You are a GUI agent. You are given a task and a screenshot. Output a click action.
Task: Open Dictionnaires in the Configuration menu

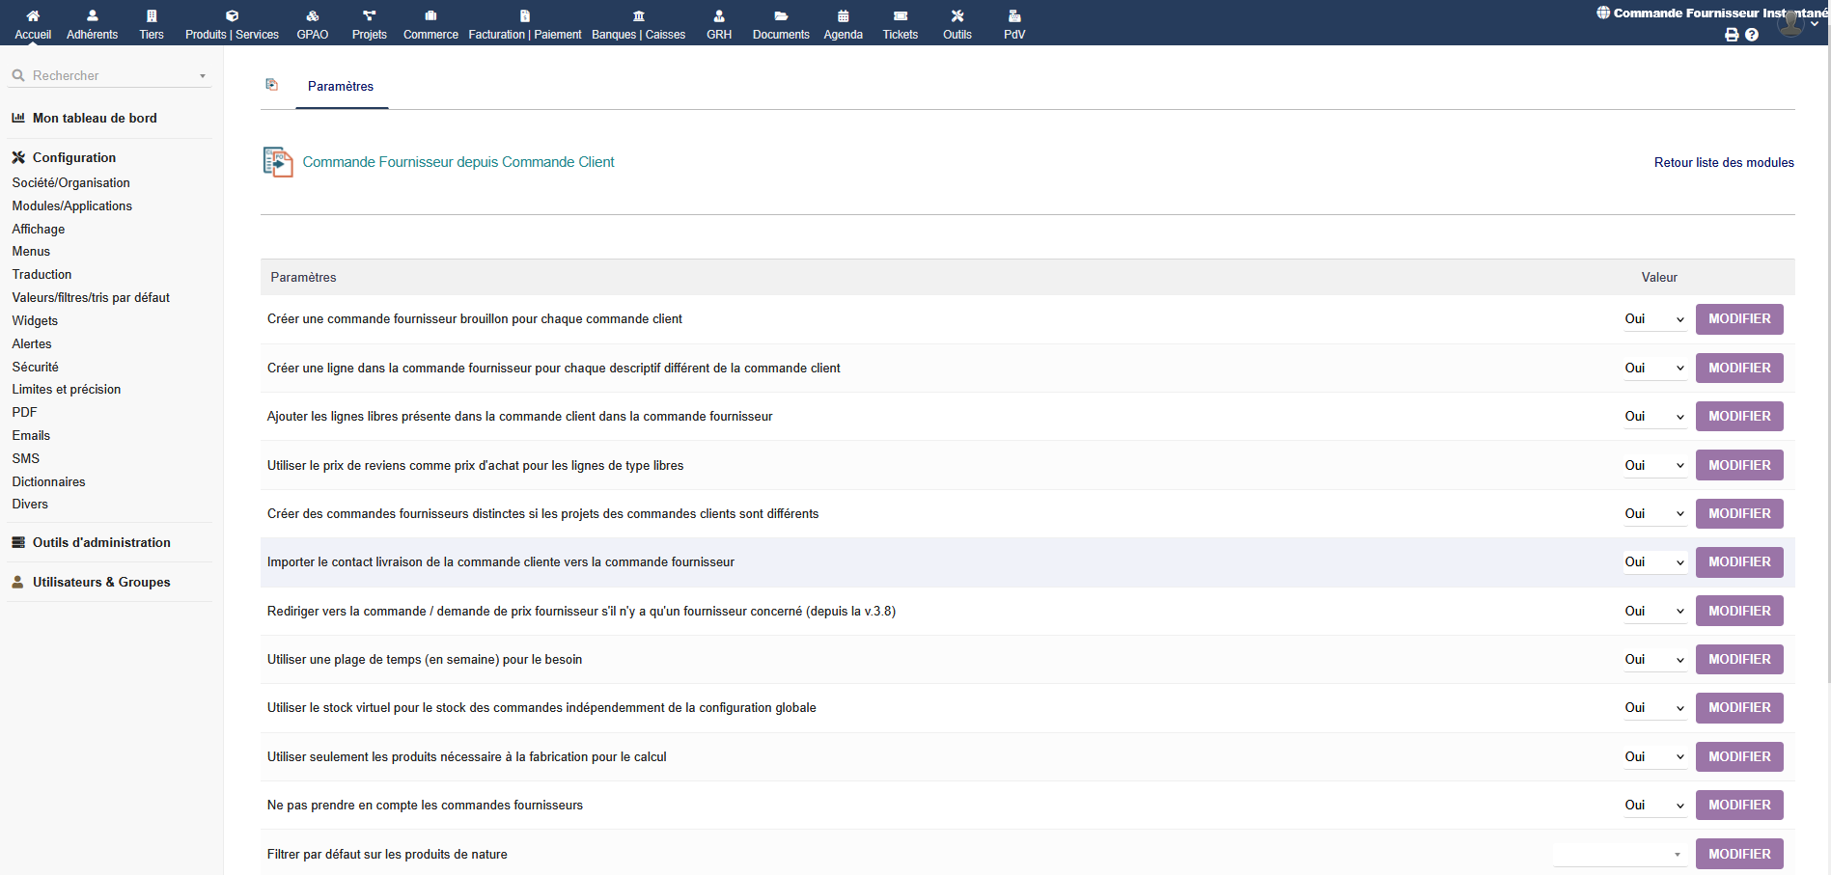click(48, 481)
